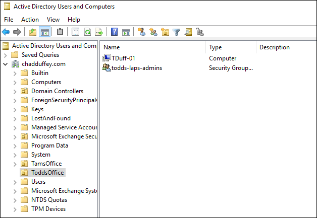The width and height of the screenshot is (317, 218).
Task: Select the Builtin tree item label
Action: (x=40, y=73)
